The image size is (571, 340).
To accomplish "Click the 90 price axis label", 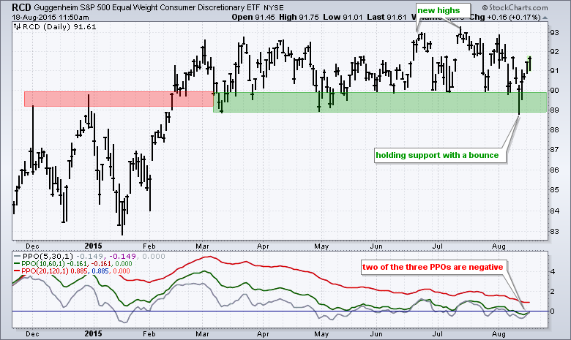I will click(x=554, y=91).
